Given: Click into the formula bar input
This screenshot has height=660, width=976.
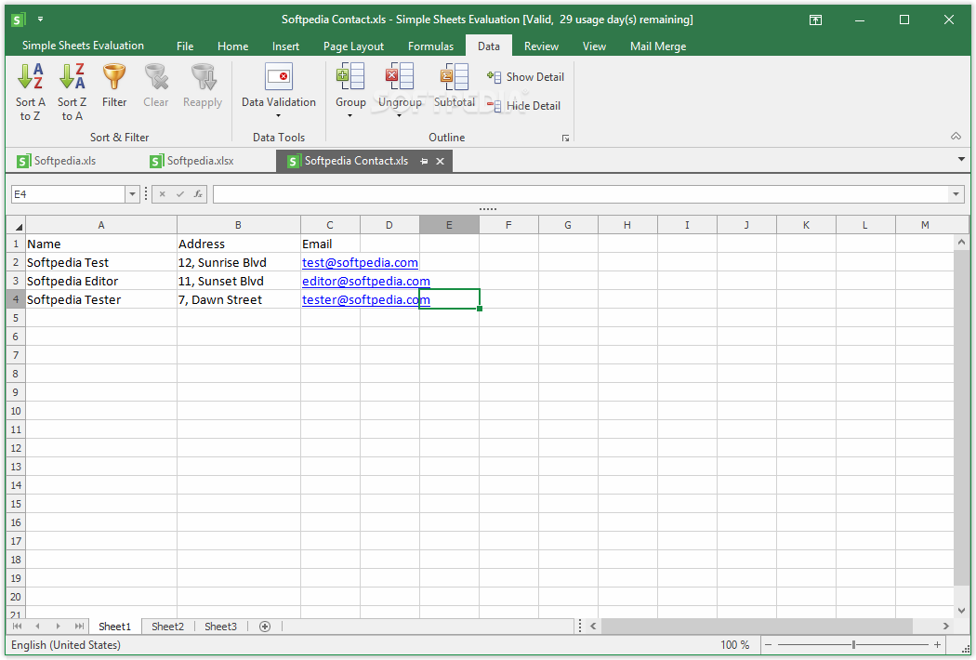Looking at the screenshot, I should [x=581, y=194].
